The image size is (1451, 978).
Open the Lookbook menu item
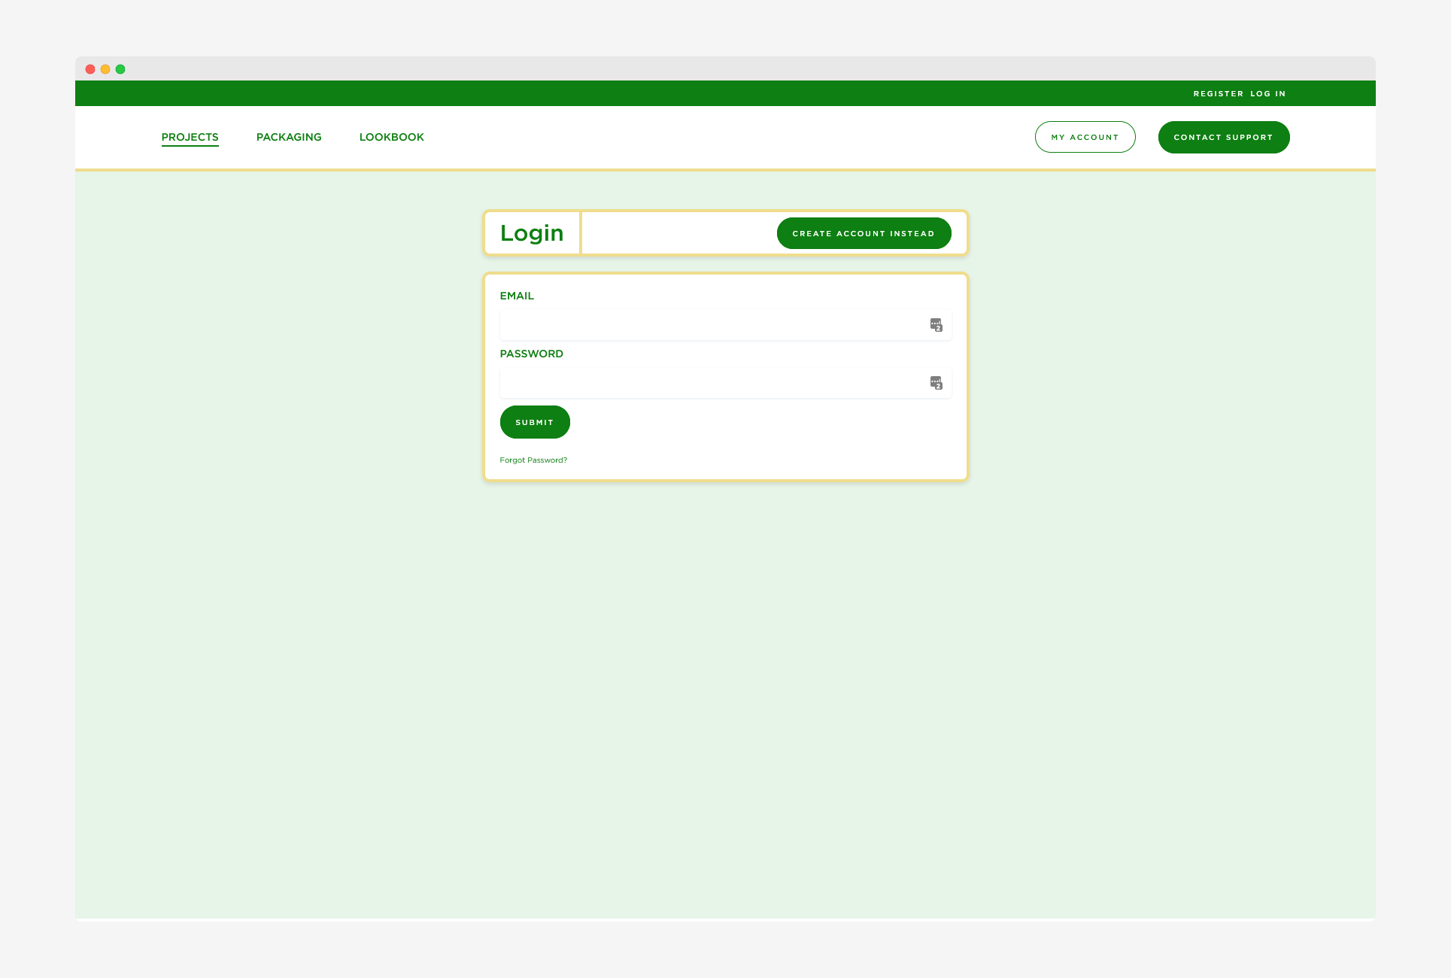(391, 137)
